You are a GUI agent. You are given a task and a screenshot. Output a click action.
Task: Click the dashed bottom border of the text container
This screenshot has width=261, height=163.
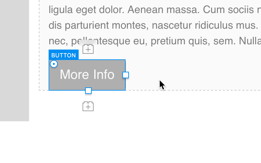point(193,90)
